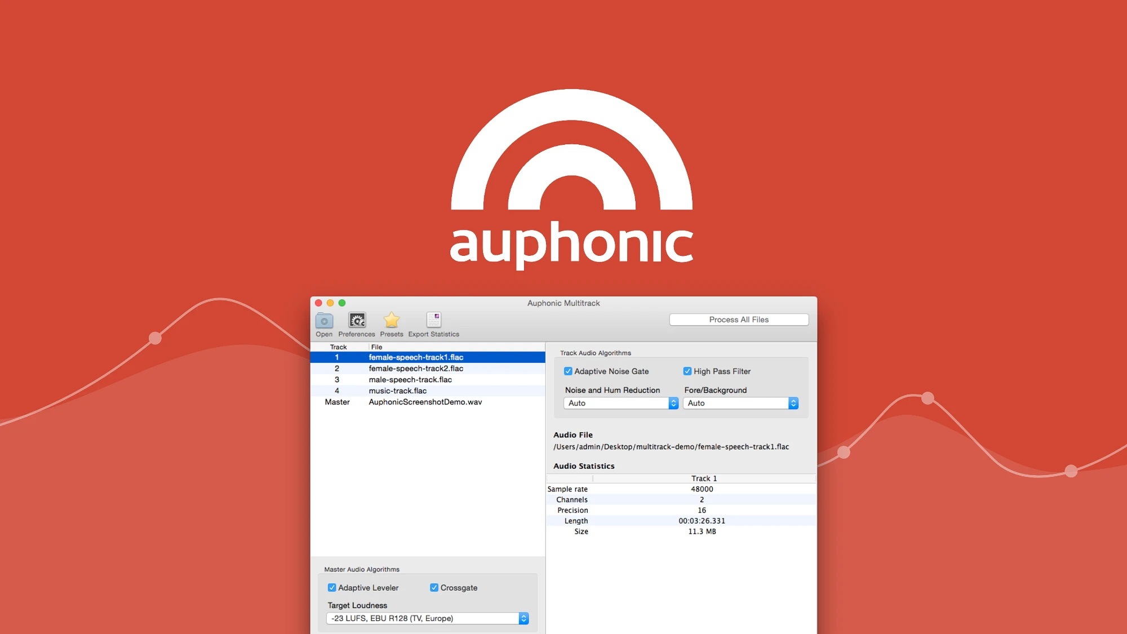Click the green zoom window button
The width and height of the screenshot is (1127, 634).
[342, 303]
